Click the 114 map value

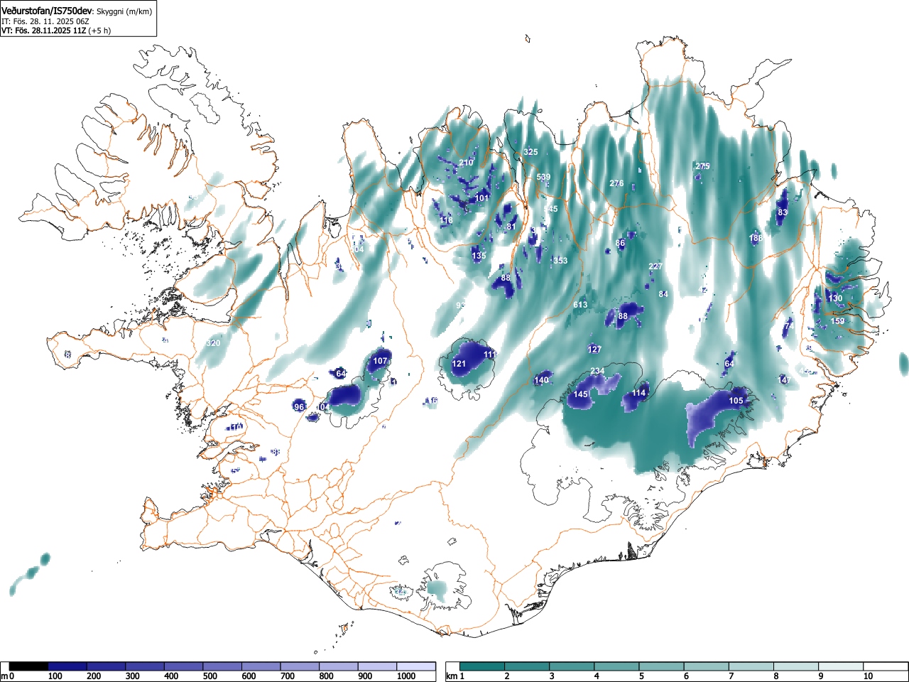639,393
